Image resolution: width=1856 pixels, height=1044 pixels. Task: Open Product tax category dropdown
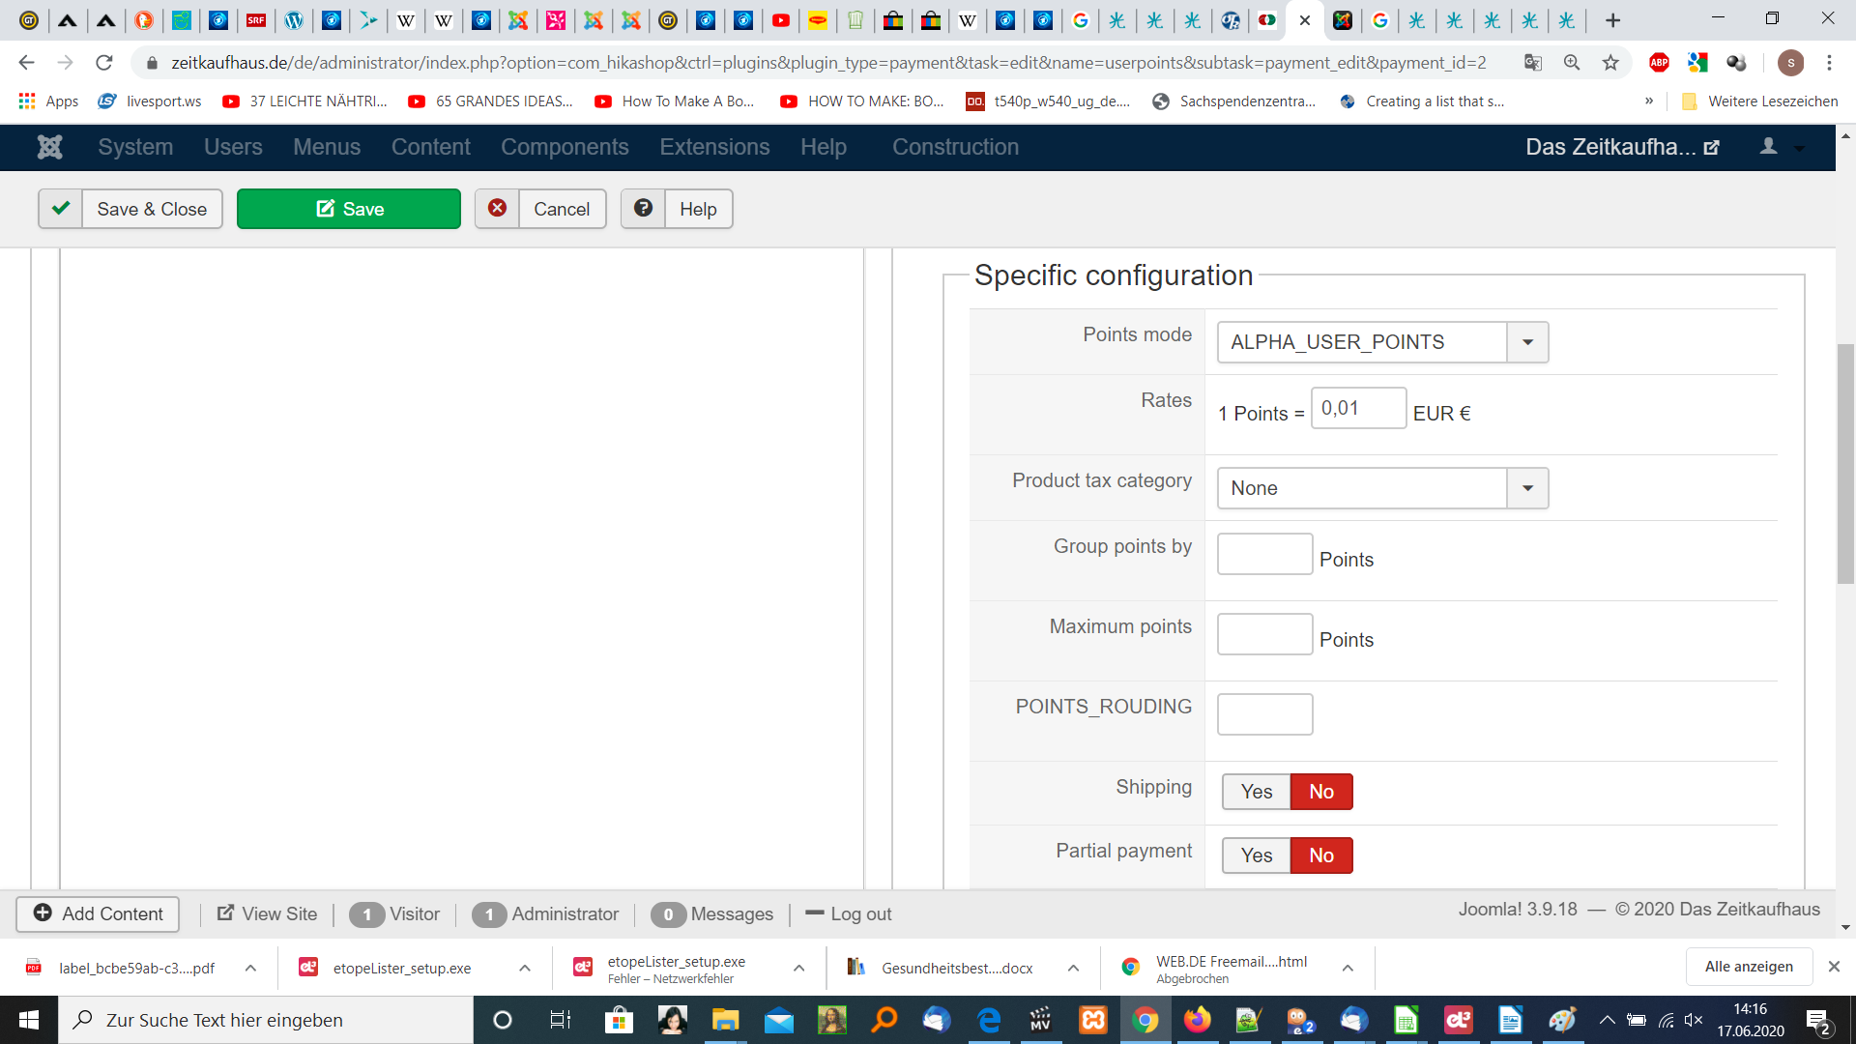pyautogui.click(x=1527, y=488)
